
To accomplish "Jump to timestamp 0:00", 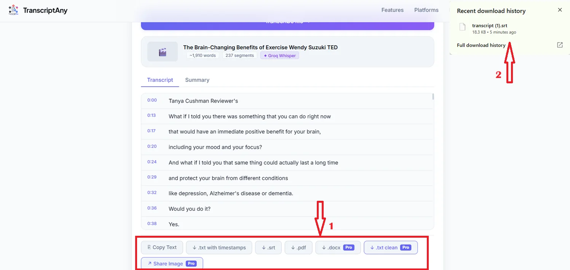I will (152, 100).
